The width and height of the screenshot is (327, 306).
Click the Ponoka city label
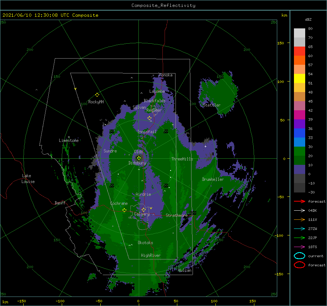(166, 75)
